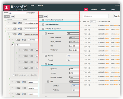Collapse the Energia section in the form preview
The height and width of the screenshot is (99, 123).
46,64
